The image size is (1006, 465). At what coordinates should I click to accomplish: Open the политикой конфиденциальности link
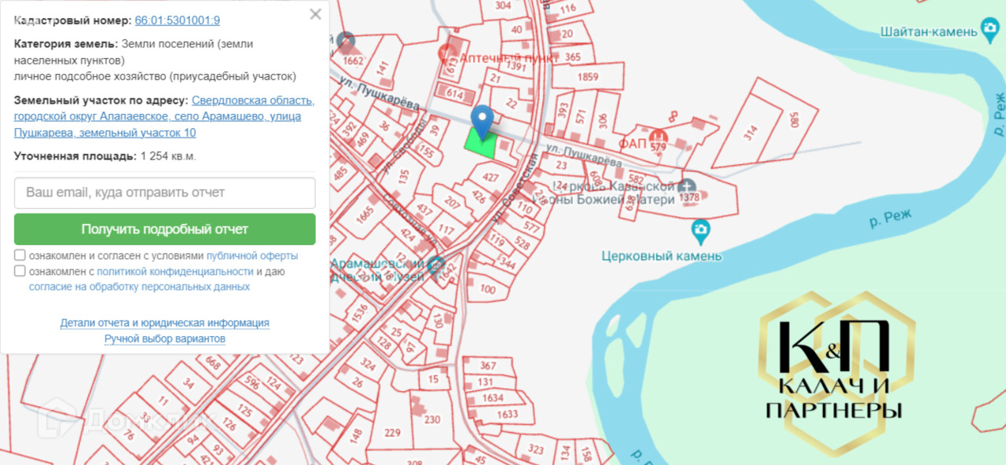point(175,272)
